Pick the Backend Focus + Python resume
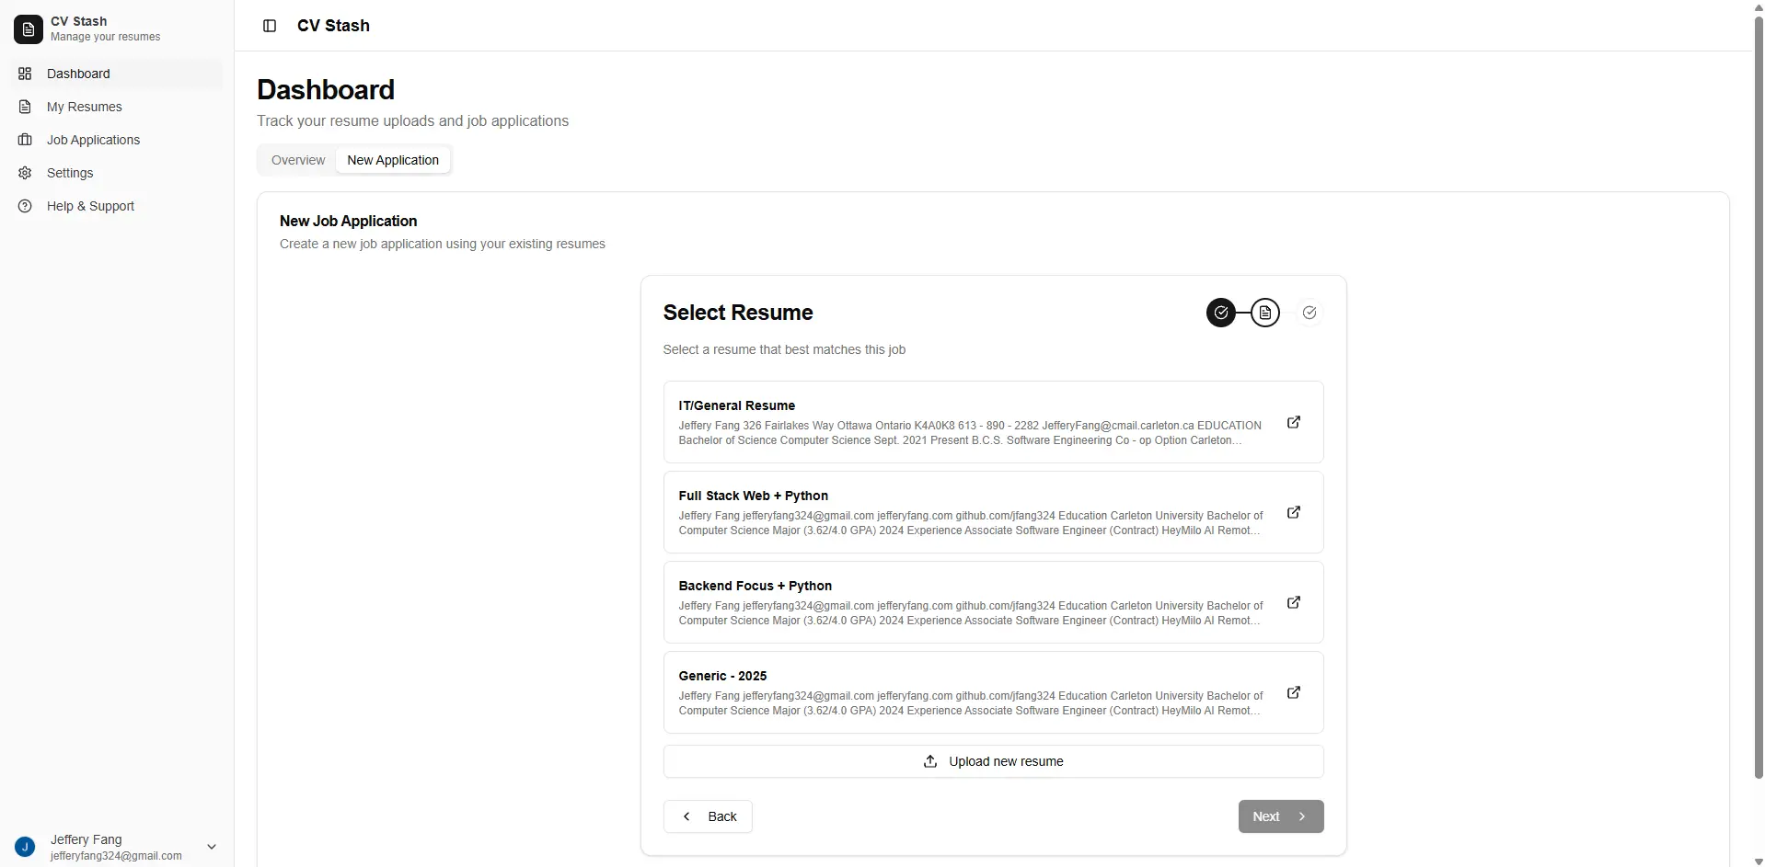Image resolution: width=1765 pixels, height=867 pixels. click(993, 602)
